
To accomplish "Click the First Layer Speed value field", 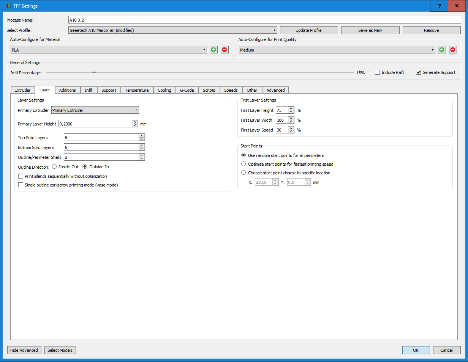I will tap(282, 130).
